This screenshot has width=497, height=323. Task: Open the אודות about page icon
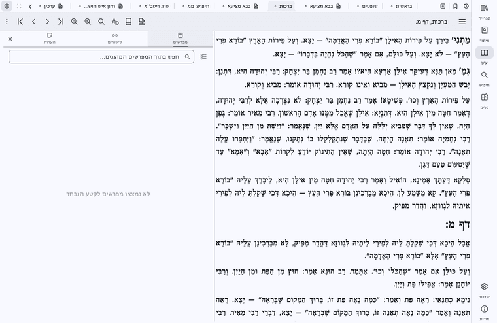click(484, 313)
